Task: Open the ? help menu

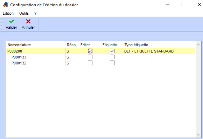Action: click(x=35, y=13)
